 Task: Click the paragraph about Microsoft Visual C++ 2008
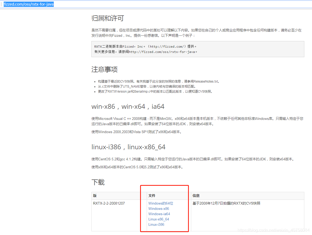197,121
